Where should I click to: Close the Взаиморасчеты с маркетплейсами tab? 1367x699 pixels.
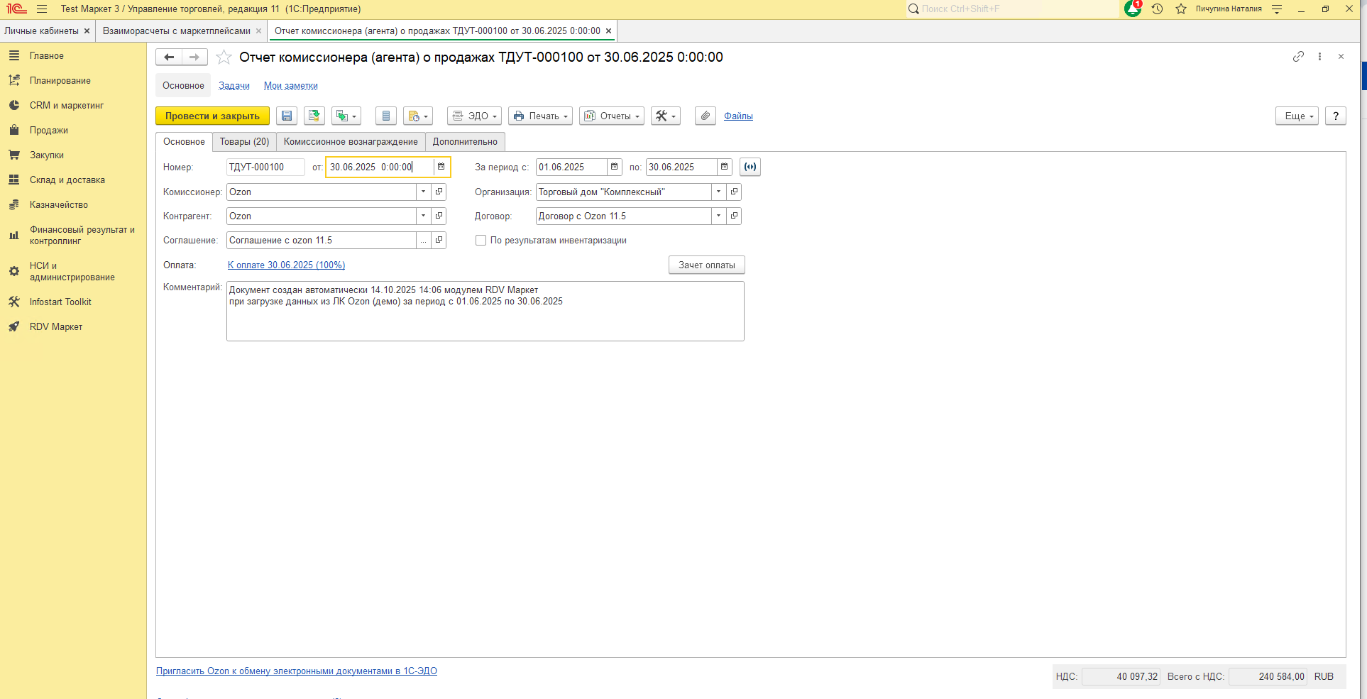(258, 31)
